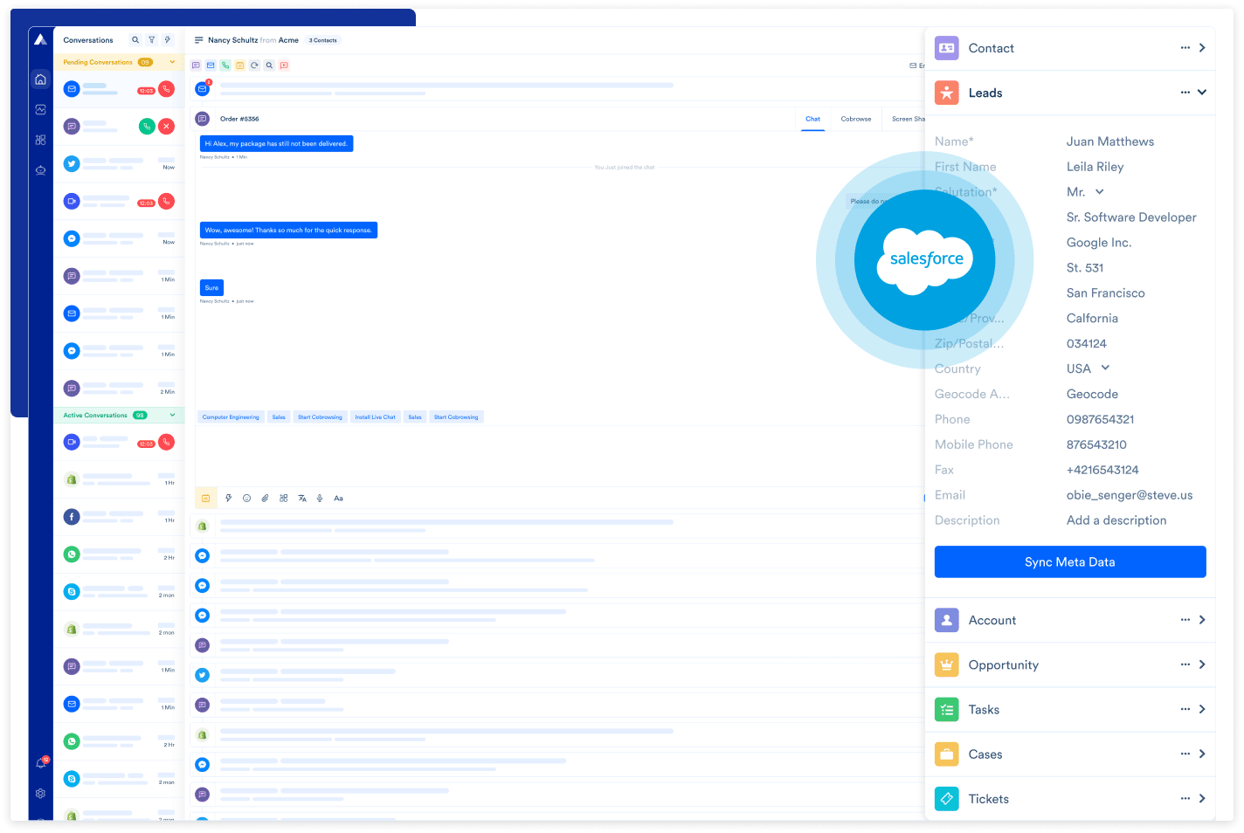Open settings gear in left sidebar
This screenshot has height=833, width=1244.
click(x=40, y=794)
